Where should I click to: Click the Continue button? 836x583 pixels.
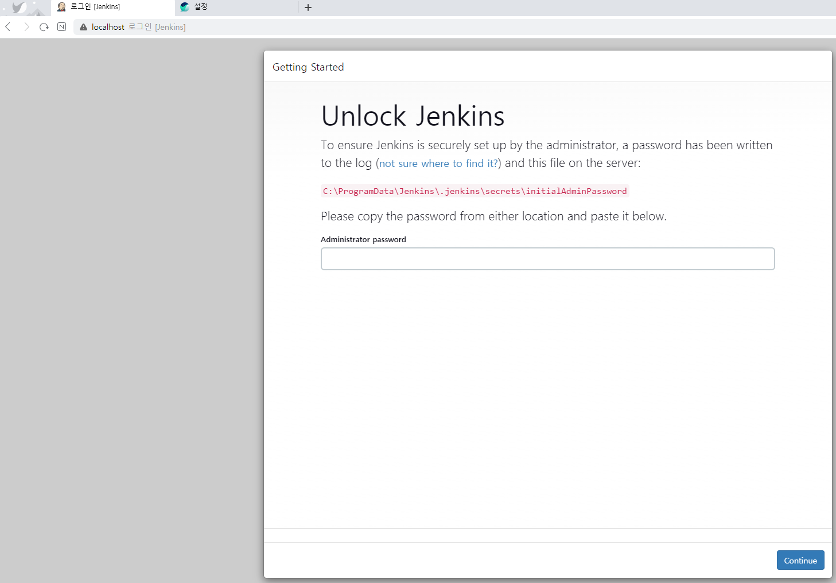point(800,561)
